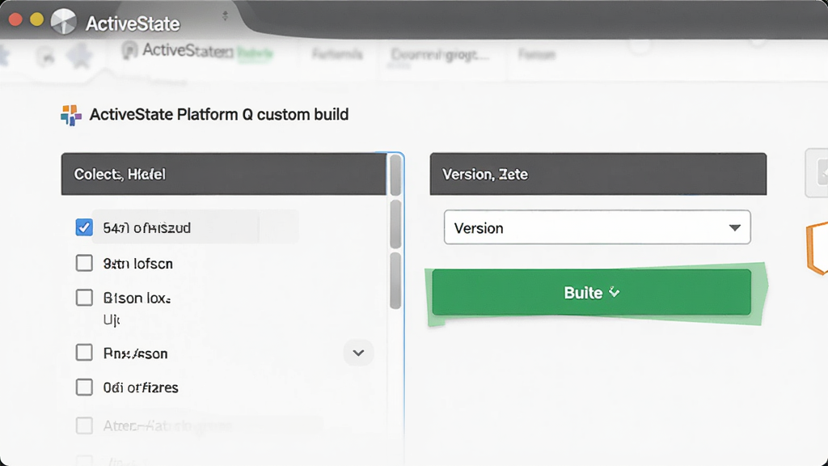The image size is (828, 466).
Task: Click the lower scrollbar thumb in list
Action: [x=395, y=281]
